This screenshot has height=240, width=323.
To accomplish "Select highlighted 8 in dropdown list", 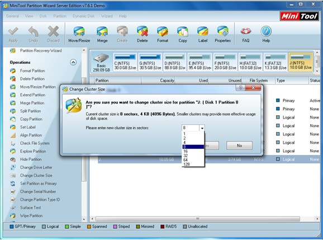I will point(193,147).
